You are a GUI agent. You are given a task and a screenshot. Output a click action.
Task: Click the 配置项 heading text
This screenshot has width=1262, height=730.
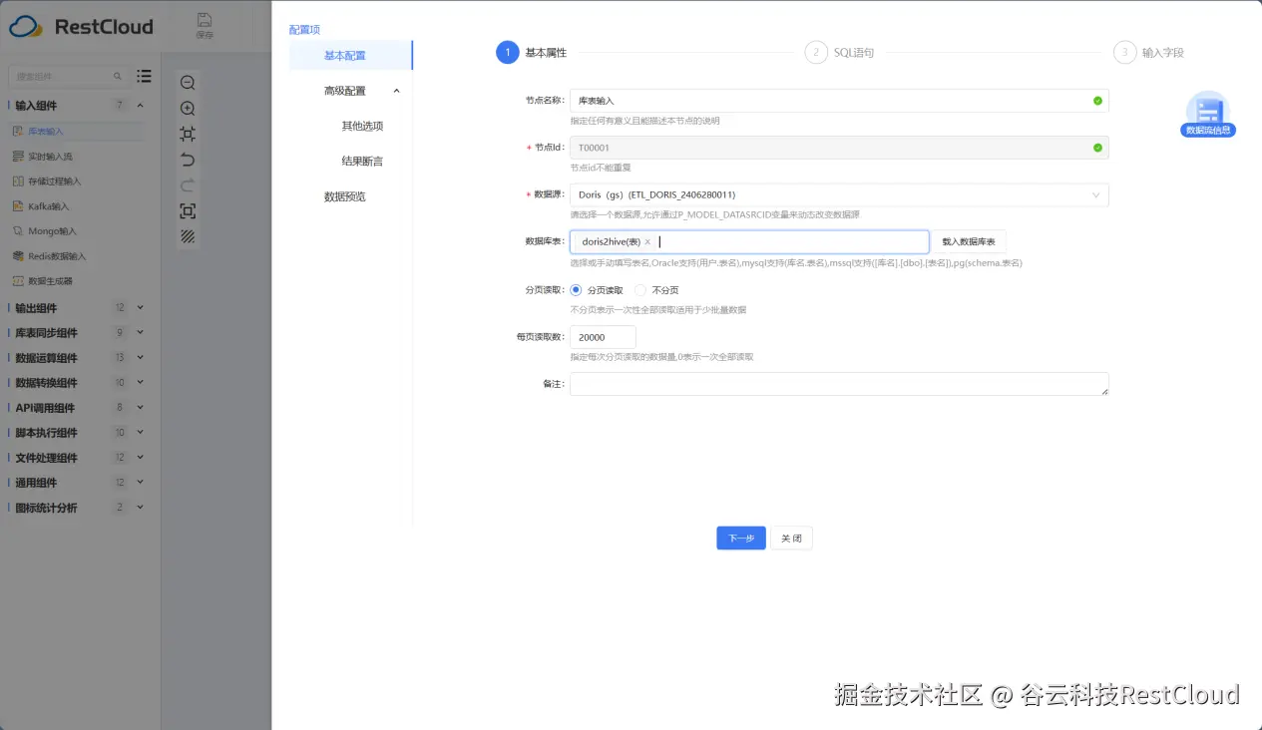pos(304,30)
